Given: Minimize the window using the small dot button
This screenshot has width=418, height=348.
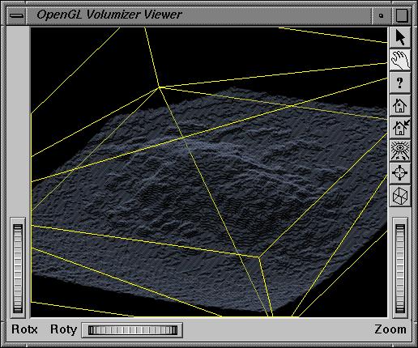Looking at the screenshot, I should [x=381, y=15].
